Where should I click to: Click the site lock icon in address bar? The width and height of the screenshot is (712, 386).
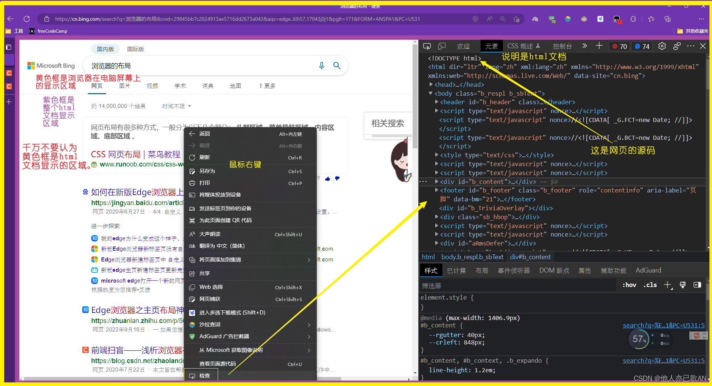47,19
